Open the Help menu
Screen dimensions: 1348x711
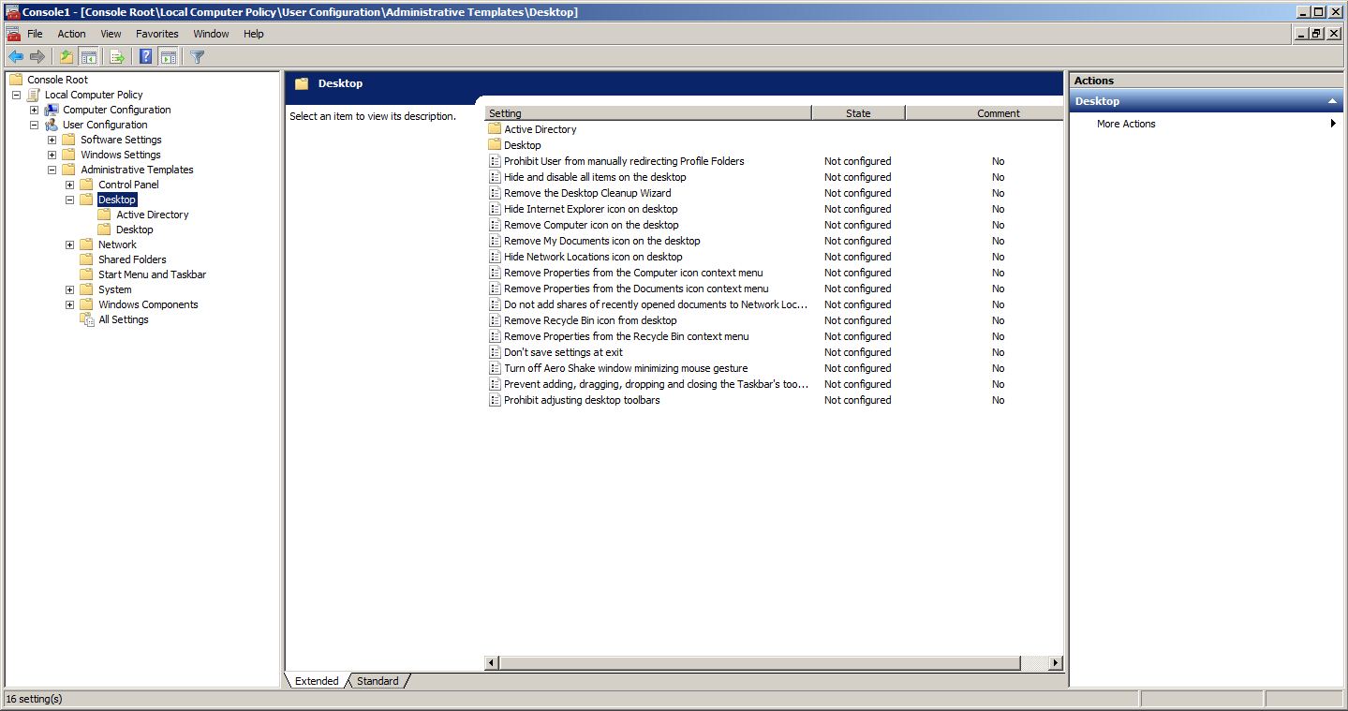point(253,34)
